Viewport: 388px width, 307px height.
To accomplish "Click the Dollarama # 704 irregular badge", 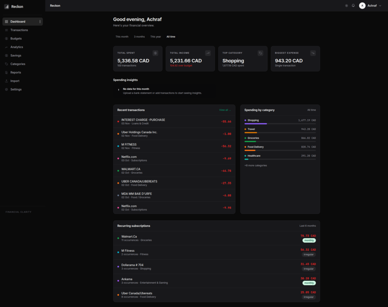I will pos(308,269).
